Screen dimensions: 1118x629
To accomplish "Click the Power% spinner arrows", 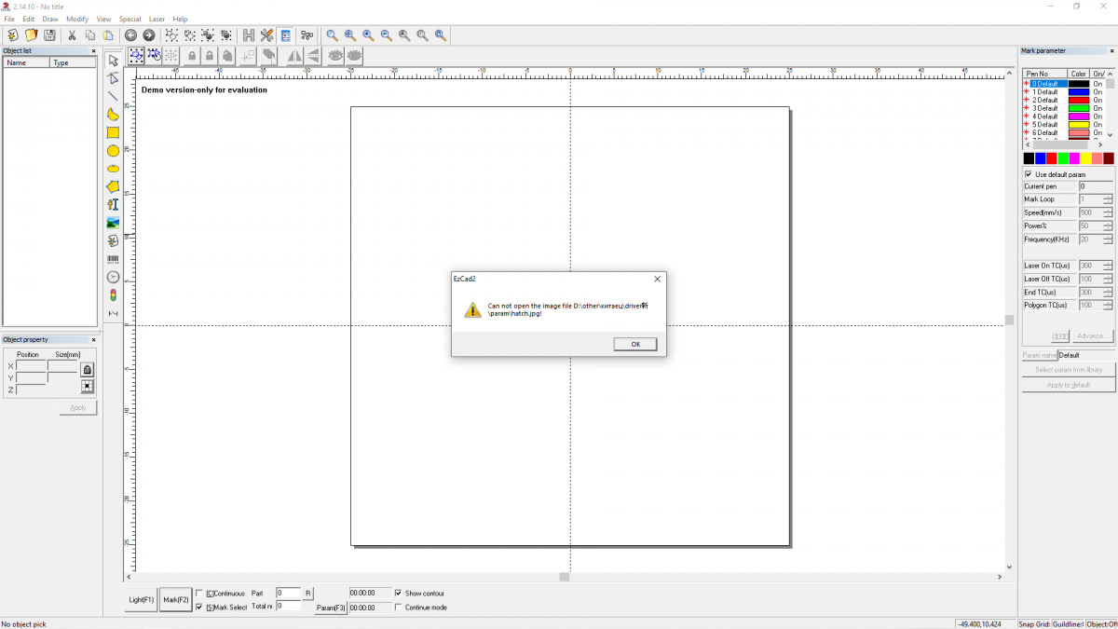I will (x=1108, y=226).
